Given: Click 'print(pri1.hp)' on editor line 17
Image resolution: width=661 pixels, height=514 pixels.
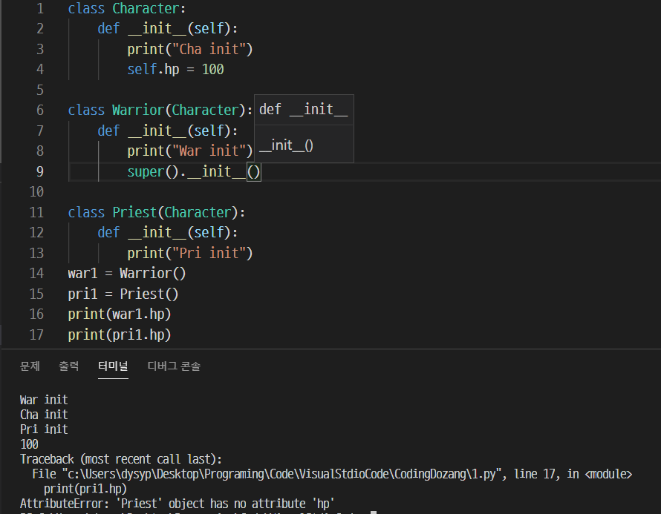Looking at the screenshot, I should pos(120,335).
